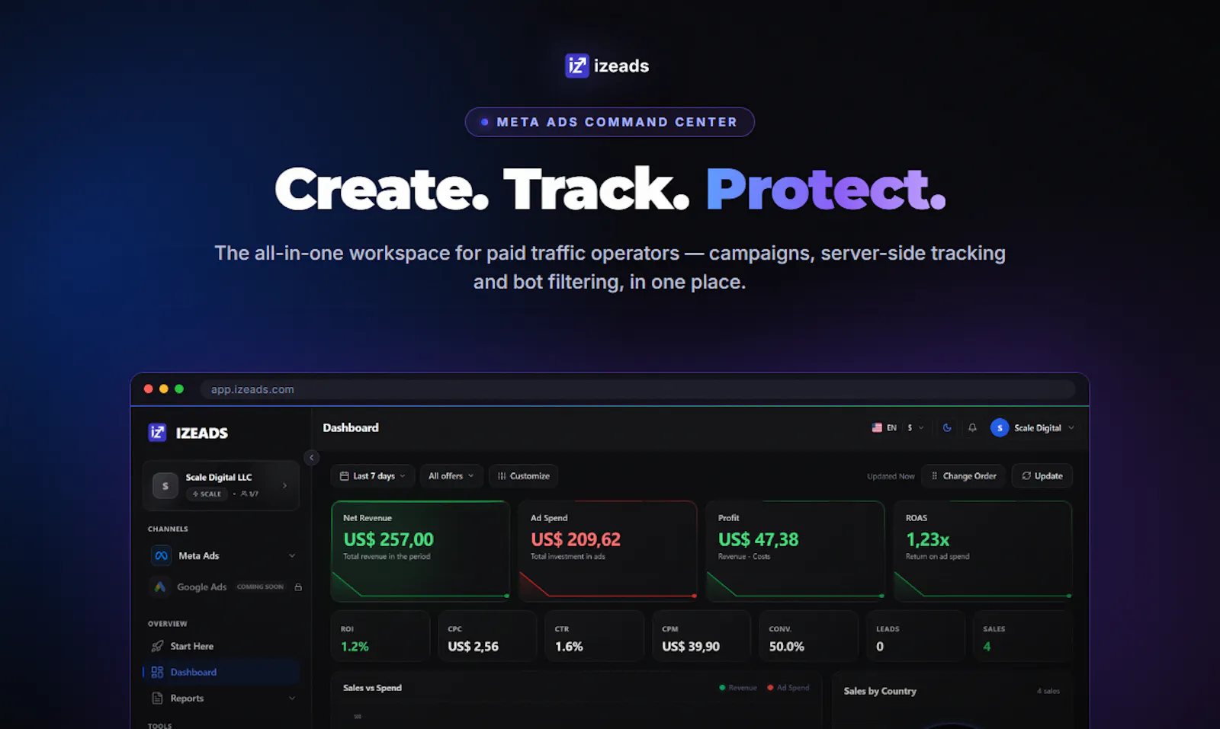The width and height of the screenshot is (1220, 729).
Task: Open Start Here in sidebar
Action: point(220,646)
